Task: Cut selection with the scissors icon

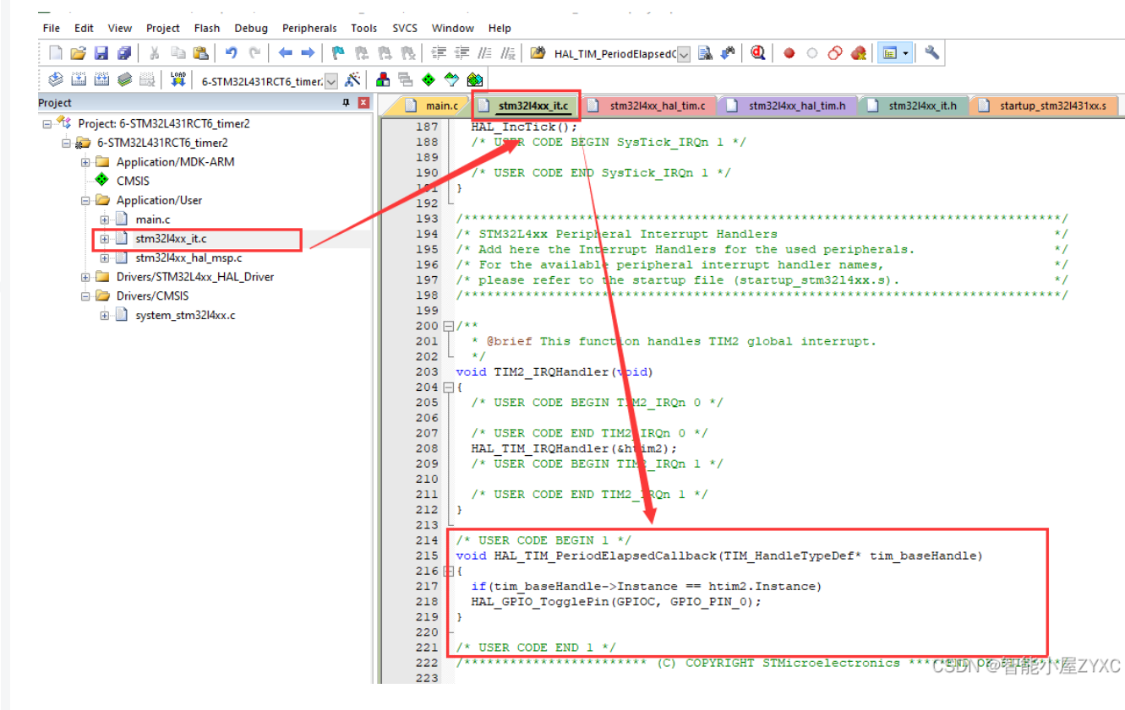Action: click(x=155, y=53)
